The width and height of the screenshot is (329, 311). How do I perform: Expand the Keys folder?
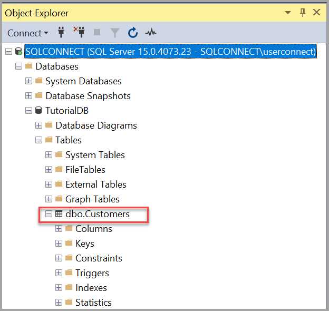(59, 244)
